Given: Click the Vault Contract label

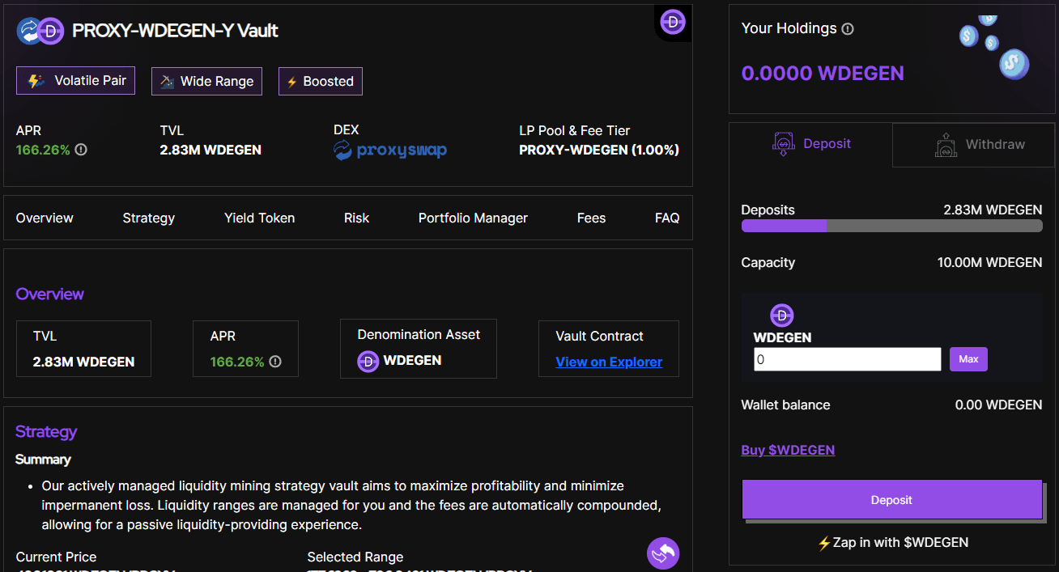Looking at the screenshot, I should coord(600,336).
